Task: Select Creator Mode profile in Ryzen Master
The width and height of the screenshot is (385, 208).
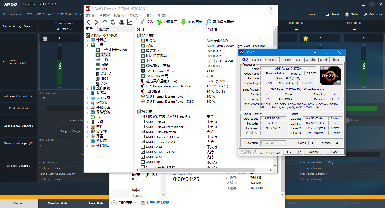Action: [x=57, y=203]
